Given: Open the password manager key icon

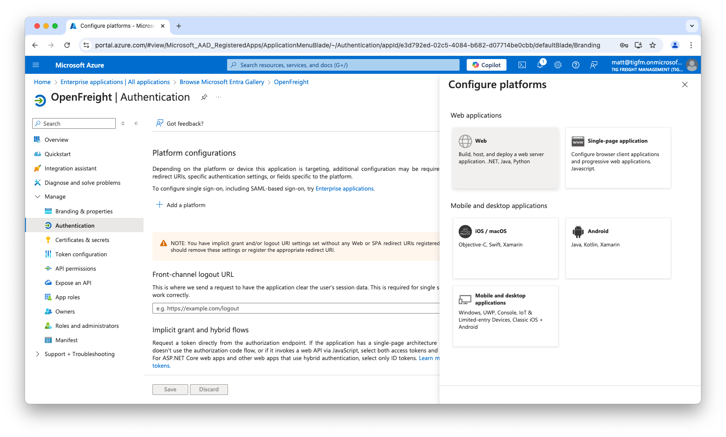Looking at the screenshot, I should point(624,45).
